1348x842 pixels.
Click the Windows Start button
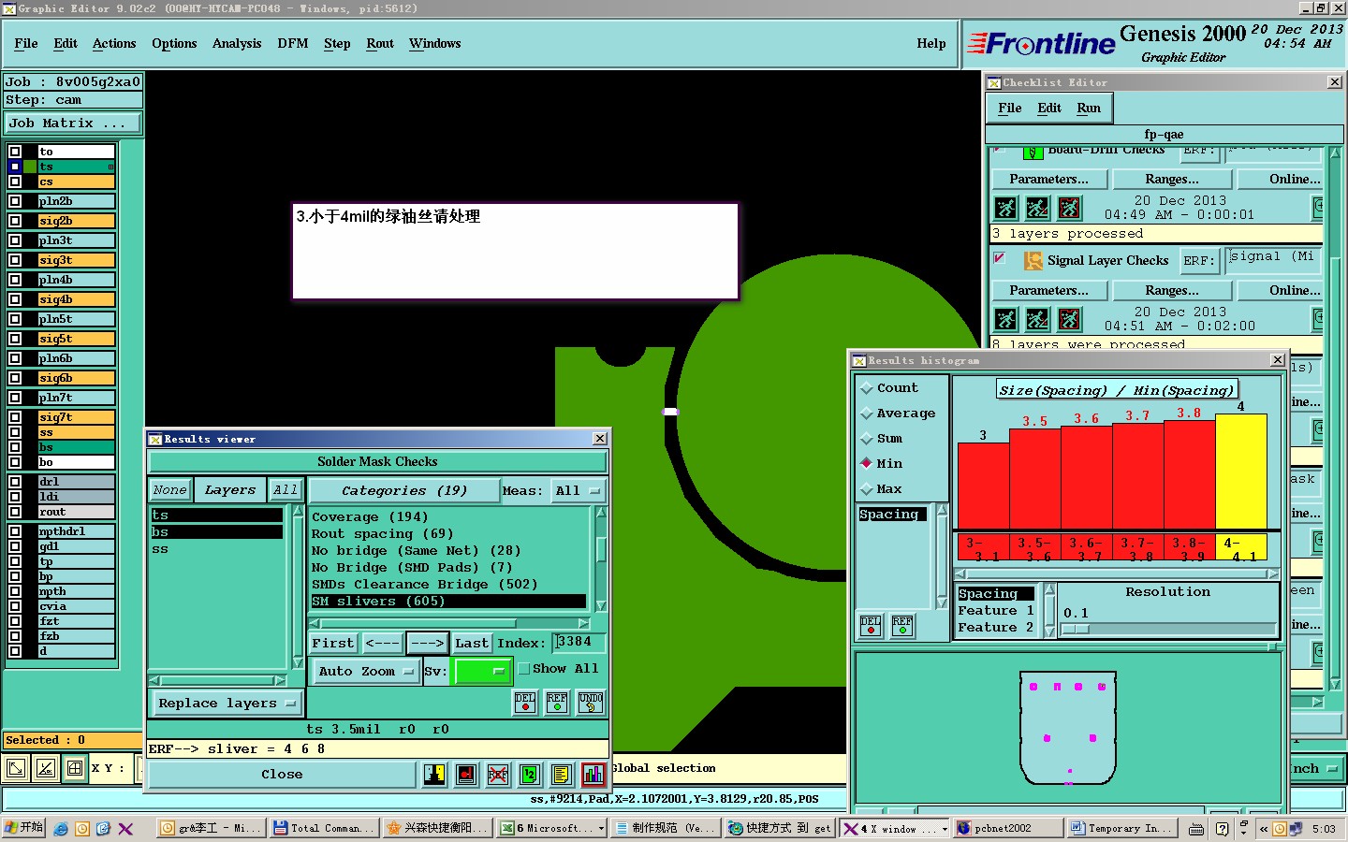pyautogui.click(x=24, y=828)
